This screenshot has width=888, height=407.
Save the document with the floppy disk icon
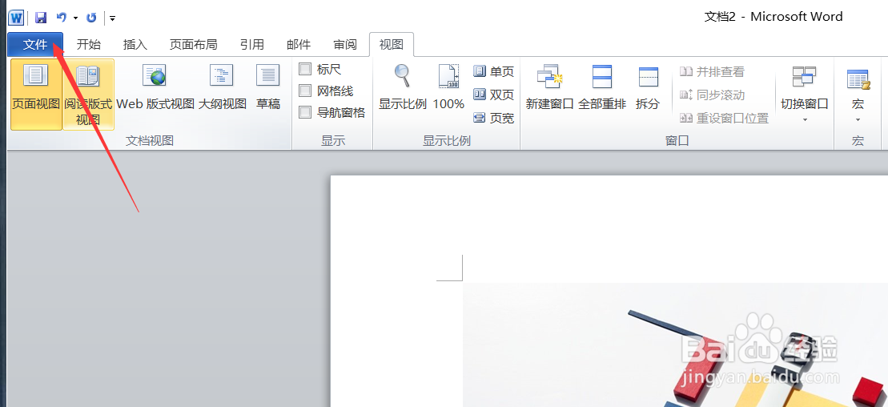pos(41,18)
